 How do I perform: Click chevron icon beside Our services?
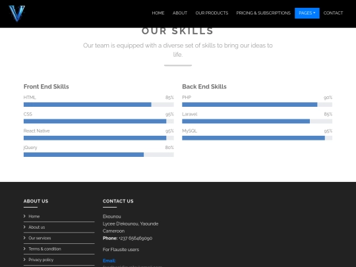pos(24,238)
